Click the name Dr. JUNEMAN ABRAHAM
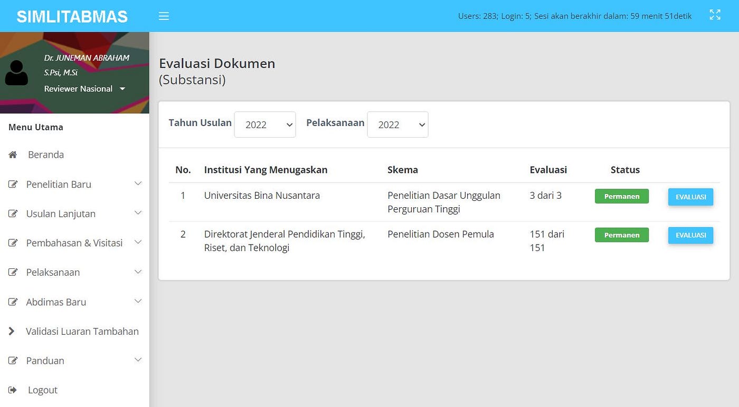Viewport: 739px width, 407px height. tap(87, 58)
